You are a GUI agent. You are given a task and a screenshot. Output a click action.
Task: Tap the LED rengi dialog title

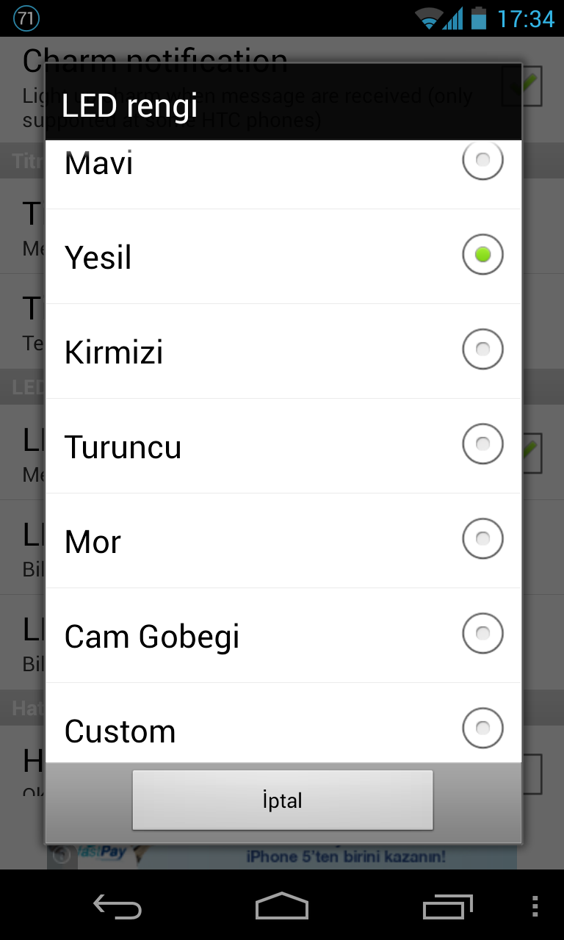click(130, 105)
